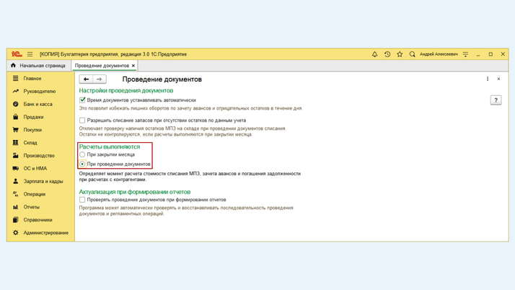Open favorites star in title bar
This screenshot has height=290, width=515.
400,54
